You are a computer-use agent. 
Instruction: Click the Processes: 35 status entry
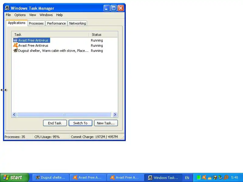click(x=15, y=137)
